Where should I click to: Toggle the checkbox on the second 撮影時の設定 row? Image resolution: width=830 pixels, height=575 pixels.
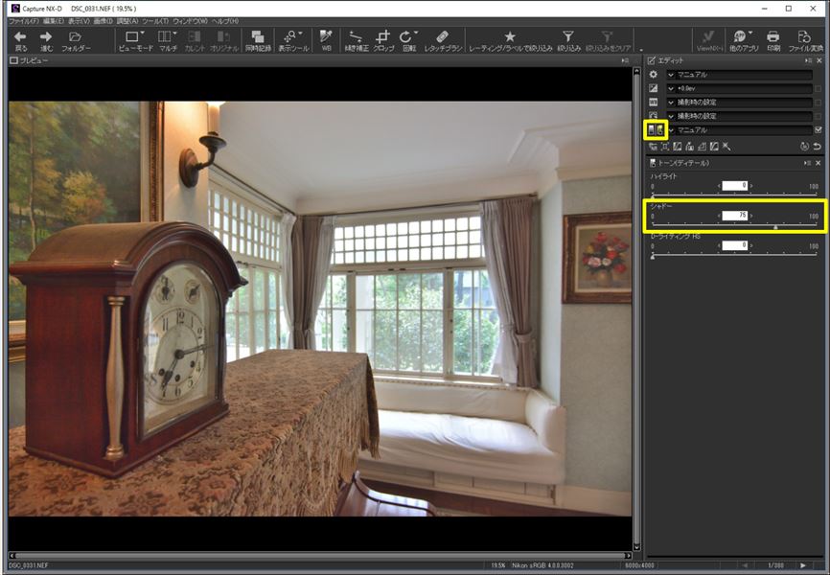point(818,116)
